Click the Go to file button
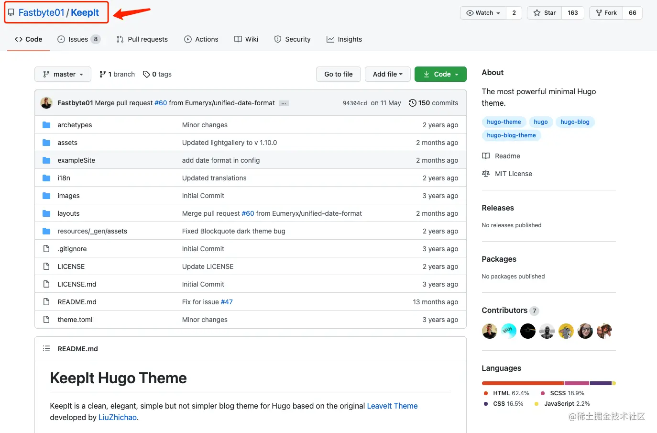 [x=339, y=74]
